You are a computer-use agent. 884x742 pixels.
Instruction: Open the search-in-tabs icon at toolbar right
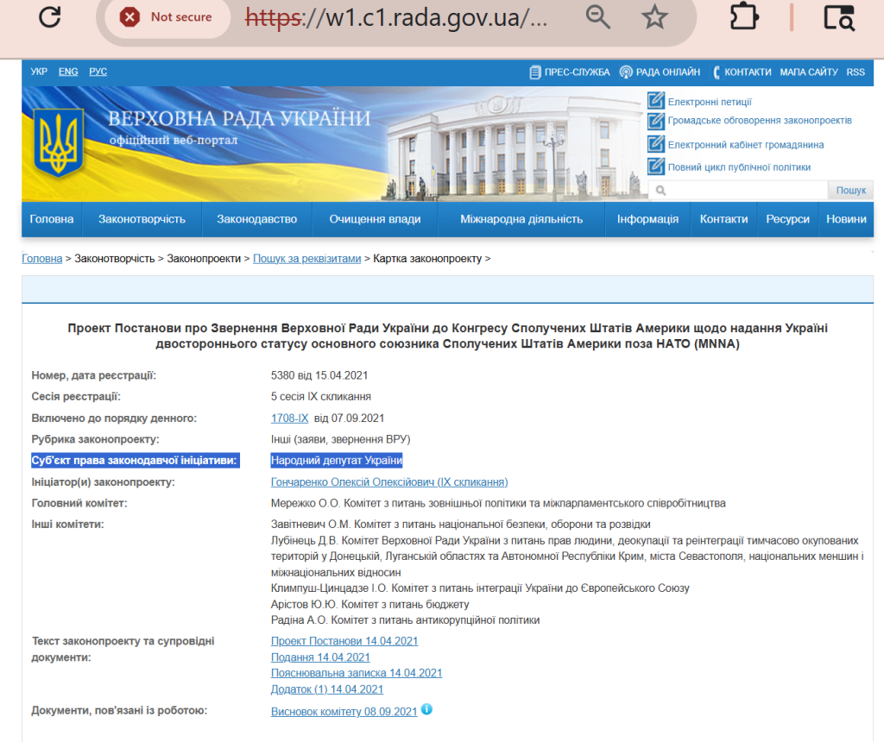point(839,17)
